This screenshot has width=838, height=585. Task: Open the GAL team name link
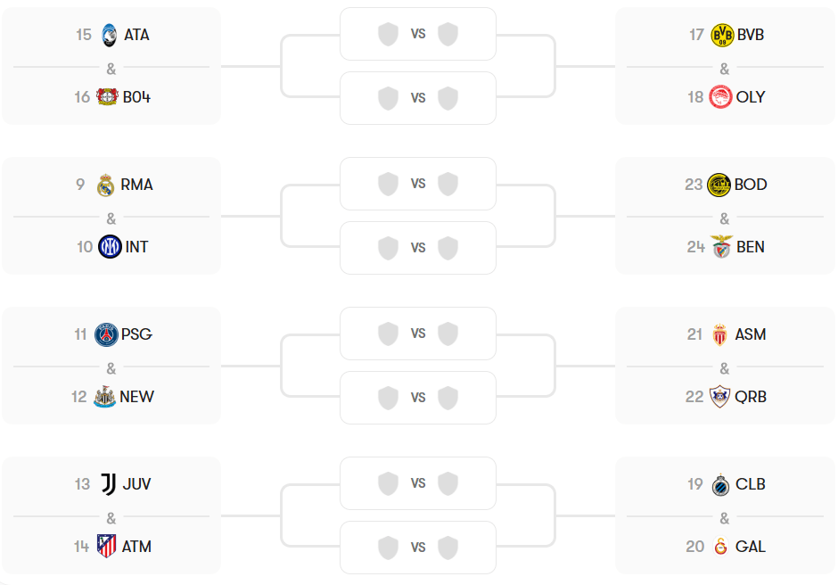pyautogui.click(x=751, y=547)
